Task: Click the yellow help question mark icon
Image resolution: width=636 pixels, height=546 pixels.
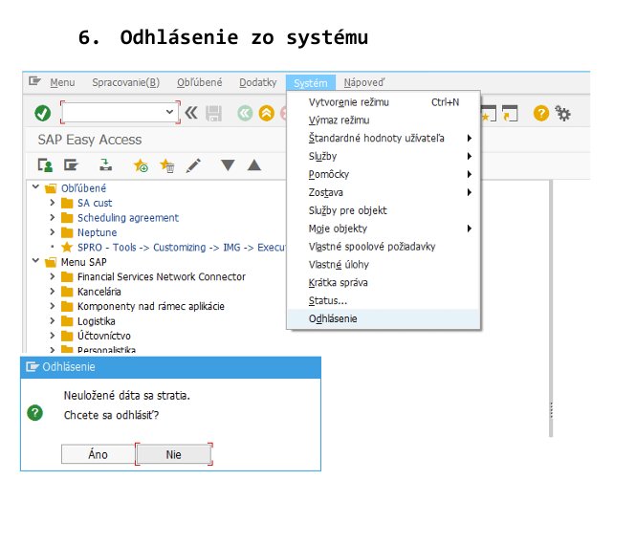Action: [x=541, y=114]
